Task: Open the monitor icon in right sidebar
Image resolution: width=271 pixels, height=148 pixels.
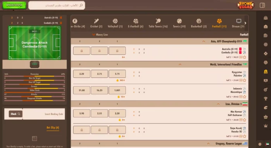Action: [266, 81]
